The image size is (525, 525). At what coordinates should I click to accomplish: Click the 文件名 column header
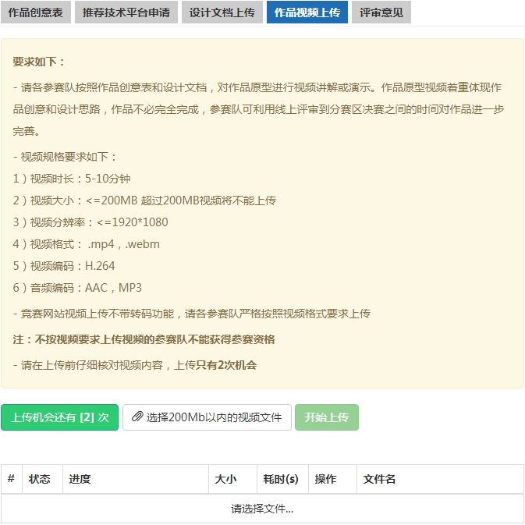[440, 479]
